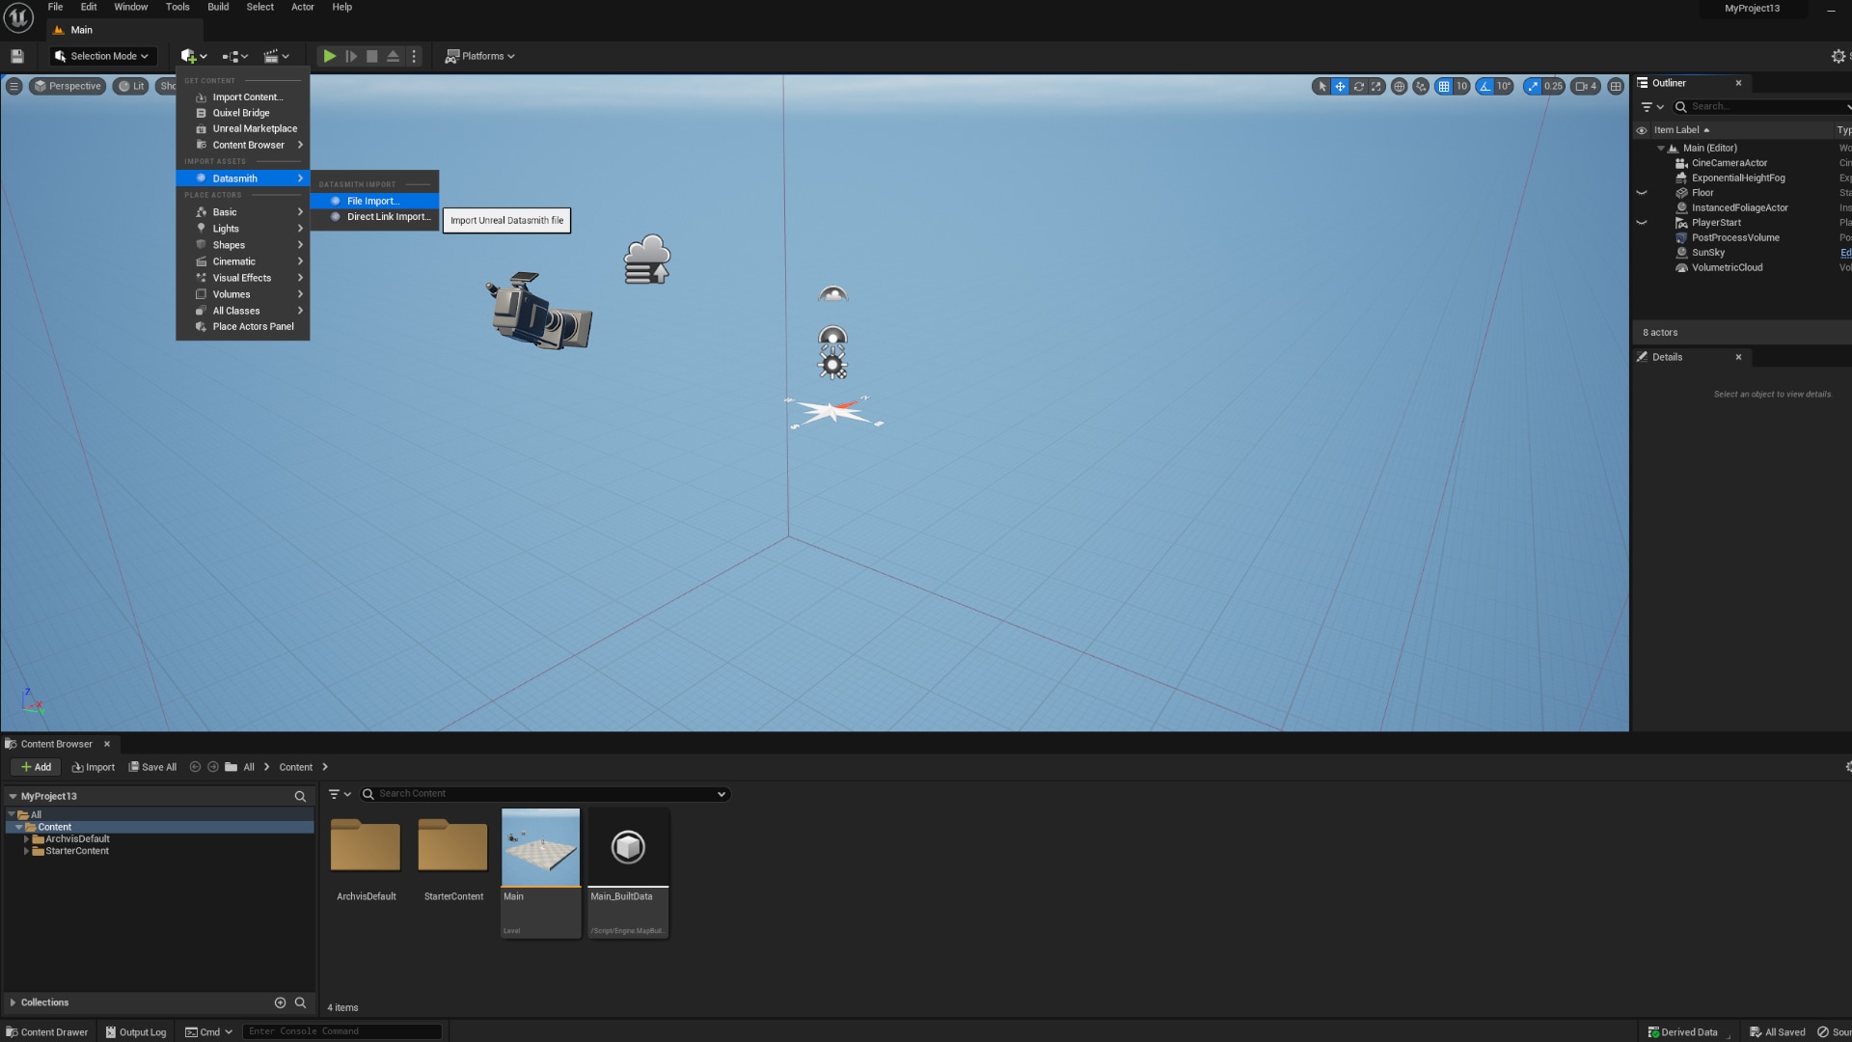Select the Unreal Marketplace menu item

click(x=253, y=128)
